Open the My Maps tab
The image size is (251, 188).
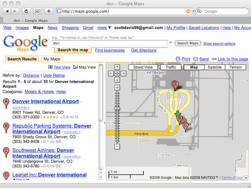point(52,59)
